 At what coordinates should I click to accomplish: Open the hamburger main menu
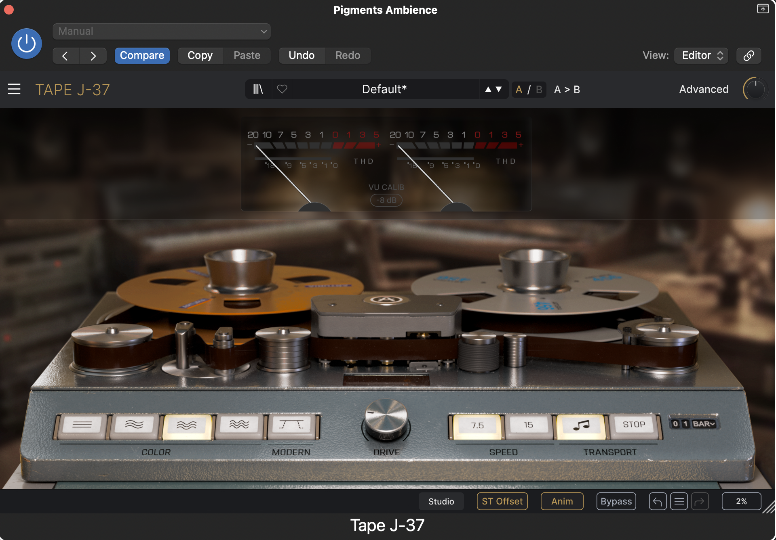[x=14, y=89]
